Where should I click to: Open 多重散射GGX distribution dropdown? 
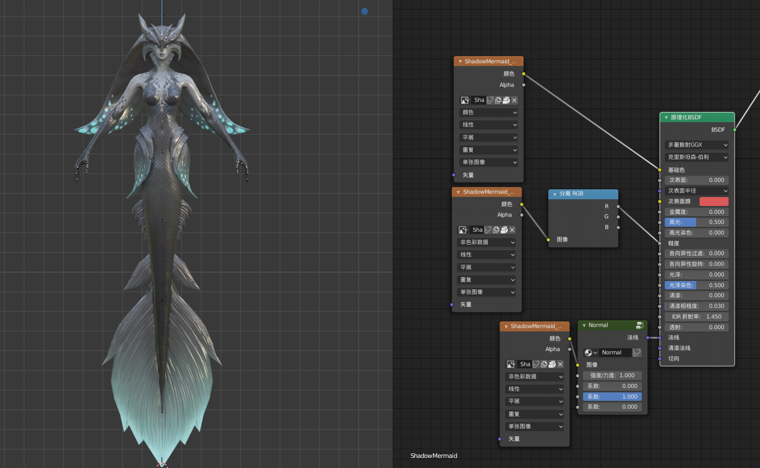[697, 145]
